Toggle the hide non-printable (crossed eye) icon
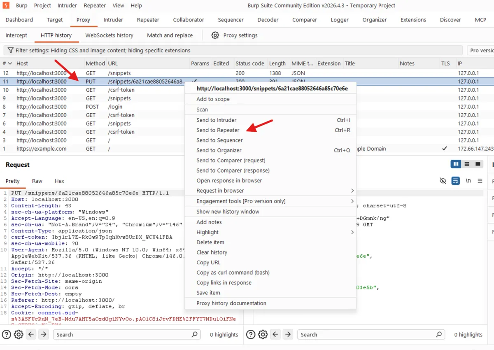 (x=443, y=181)
